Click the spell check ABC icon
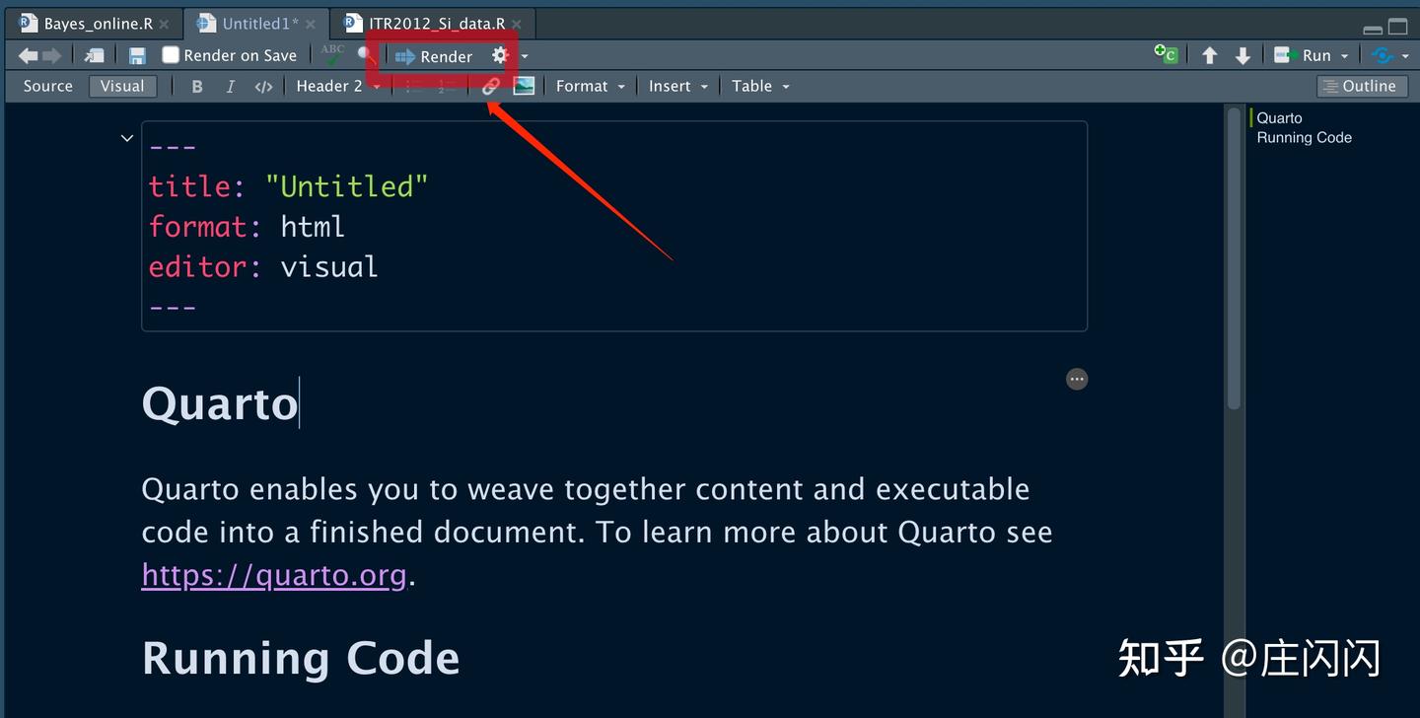This screenshot has height=718, width=1420. pos(333,55)
